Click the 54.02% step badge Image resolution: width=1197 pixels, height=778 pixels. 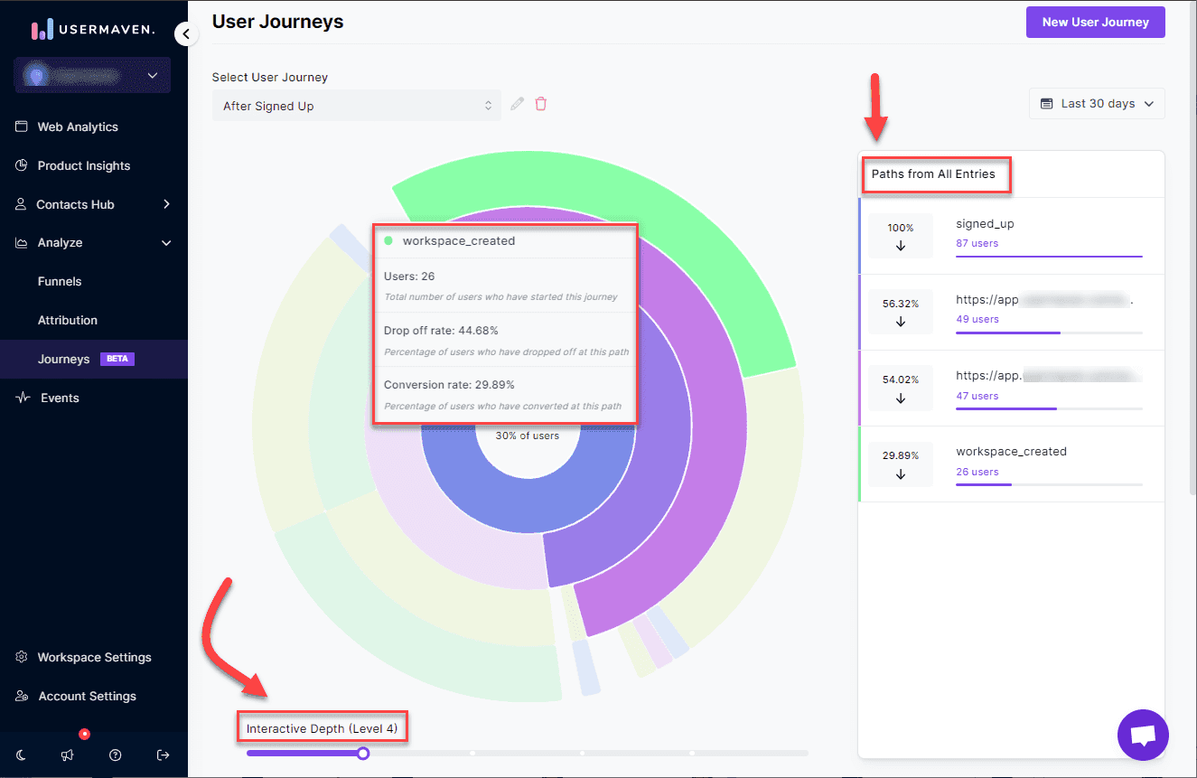(901, 389)
